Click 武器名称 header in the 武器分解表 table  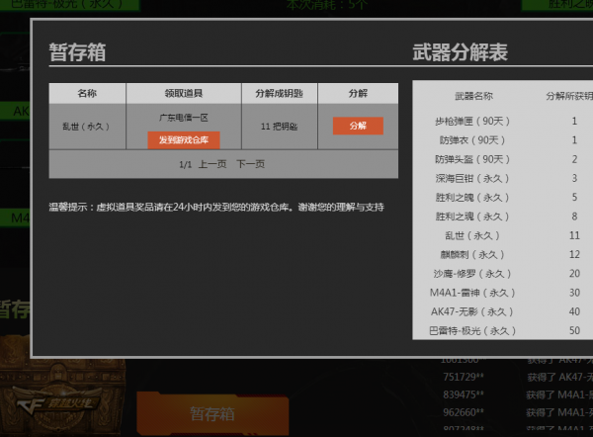pos(473,96)
